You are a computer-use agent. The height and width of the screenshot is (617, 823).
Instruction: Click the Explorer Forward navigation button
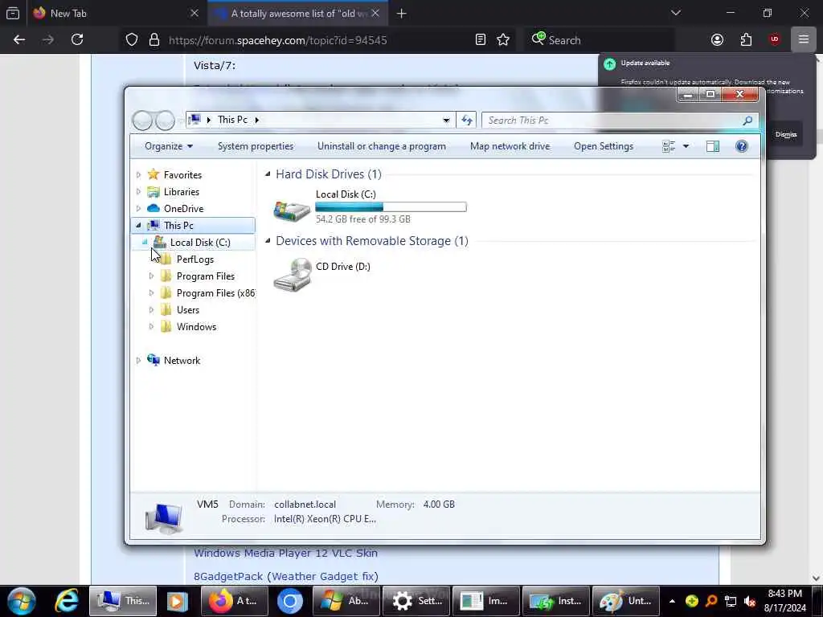pos(165,121)
